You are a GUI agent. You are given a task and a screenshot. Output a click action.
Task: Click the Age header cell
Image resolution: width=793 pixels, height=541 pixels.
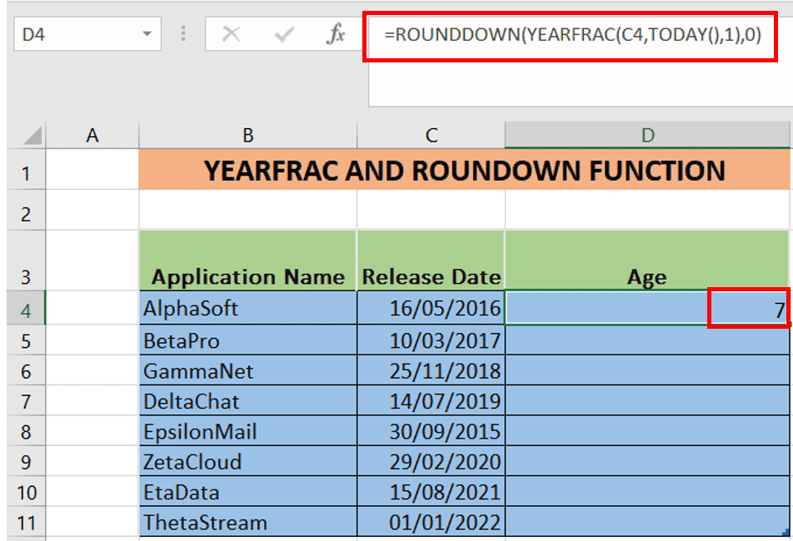pyautogui.click(x=647, y=261)
